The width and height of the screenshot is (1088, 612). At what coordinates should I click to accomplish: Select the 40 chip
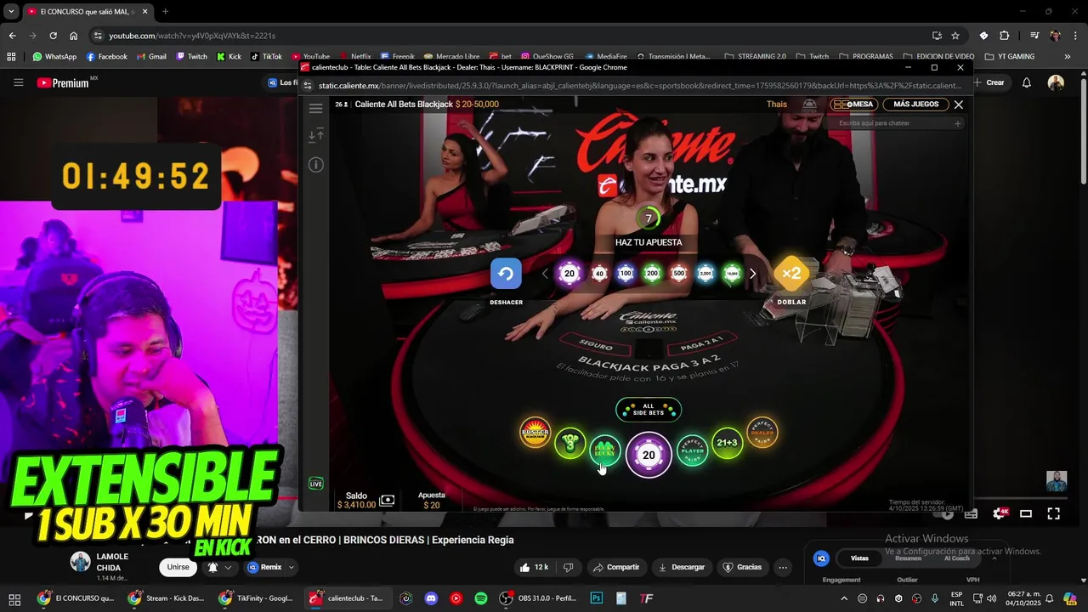(599, 274)
